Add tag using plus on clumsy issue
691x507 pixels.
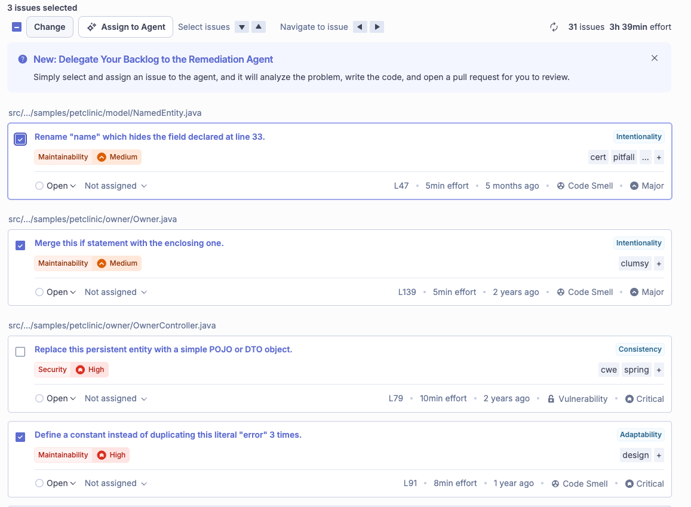659,263
